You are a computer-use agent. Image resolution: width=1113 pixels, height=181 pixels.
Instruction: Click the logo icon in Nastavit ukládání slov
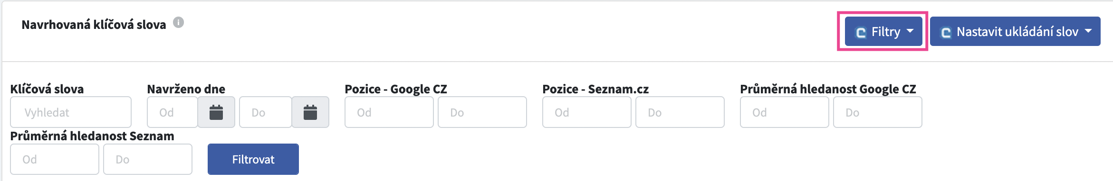pos(946,32)
